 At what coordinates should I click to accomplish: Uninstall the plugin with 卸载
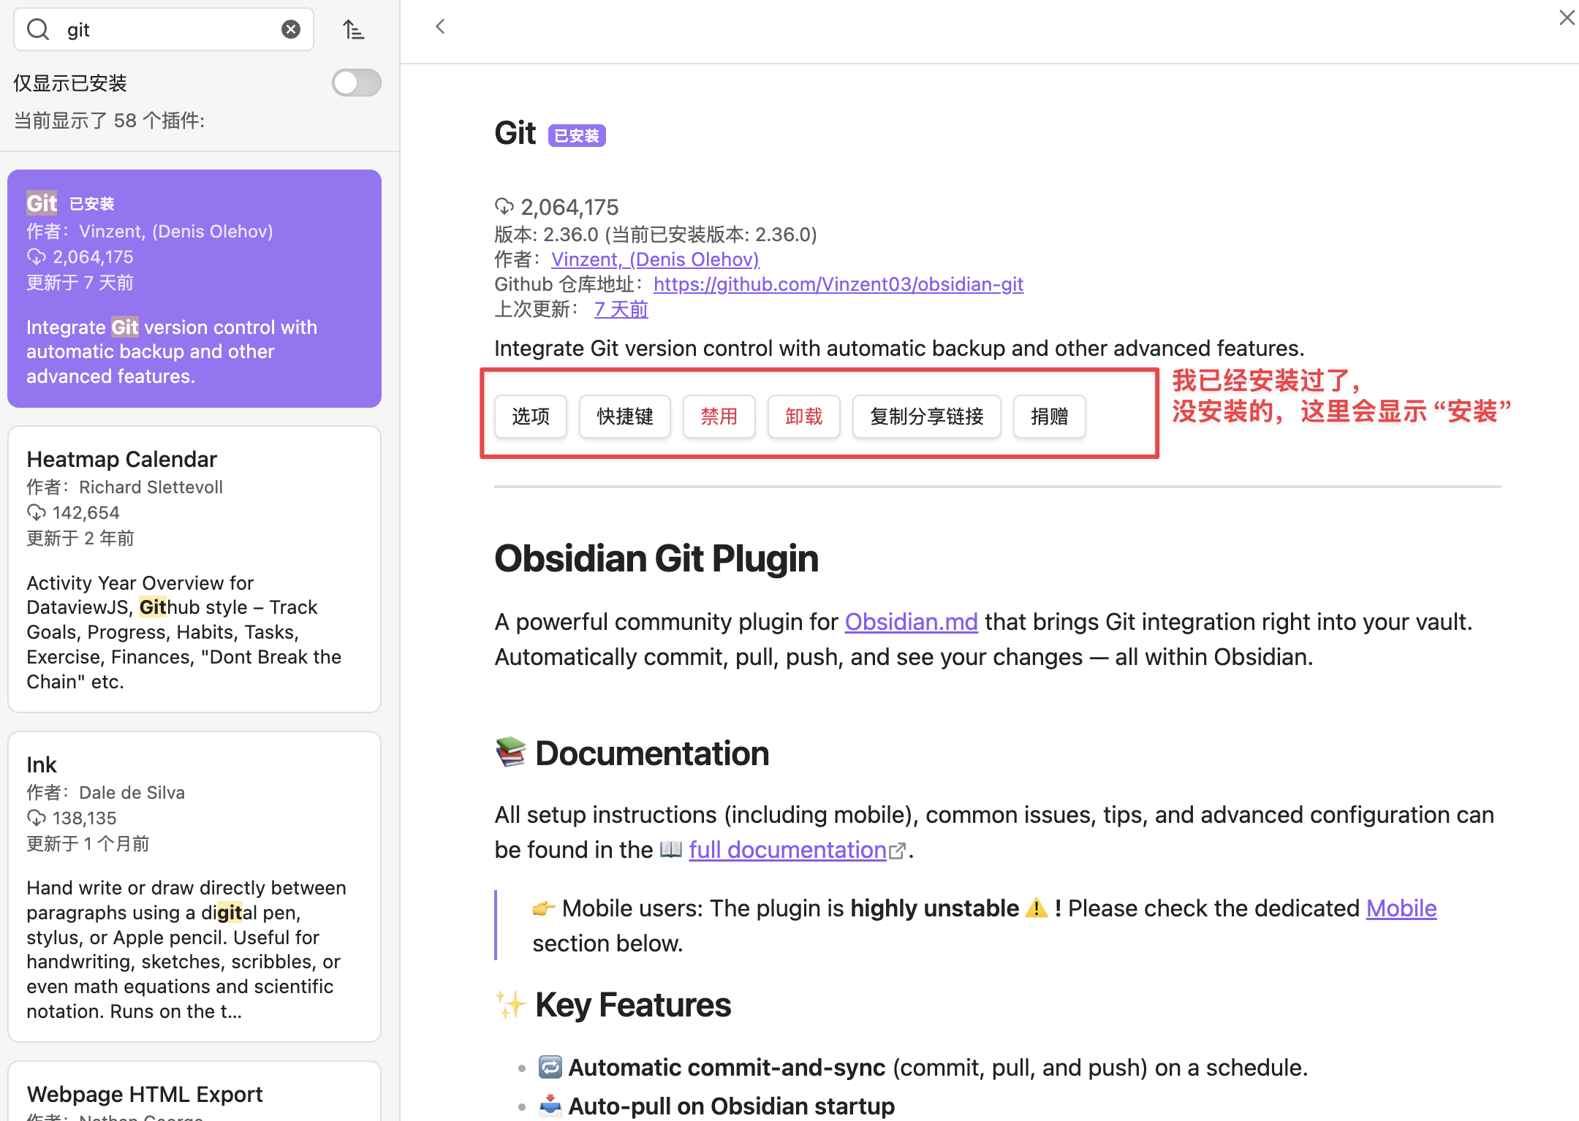point(804,417)
